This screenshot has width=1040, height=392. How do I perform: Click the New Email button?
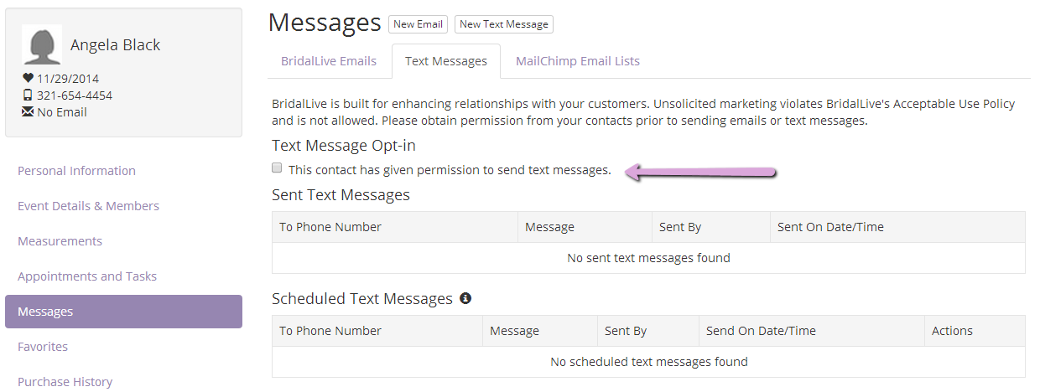(x=418, y=24)
